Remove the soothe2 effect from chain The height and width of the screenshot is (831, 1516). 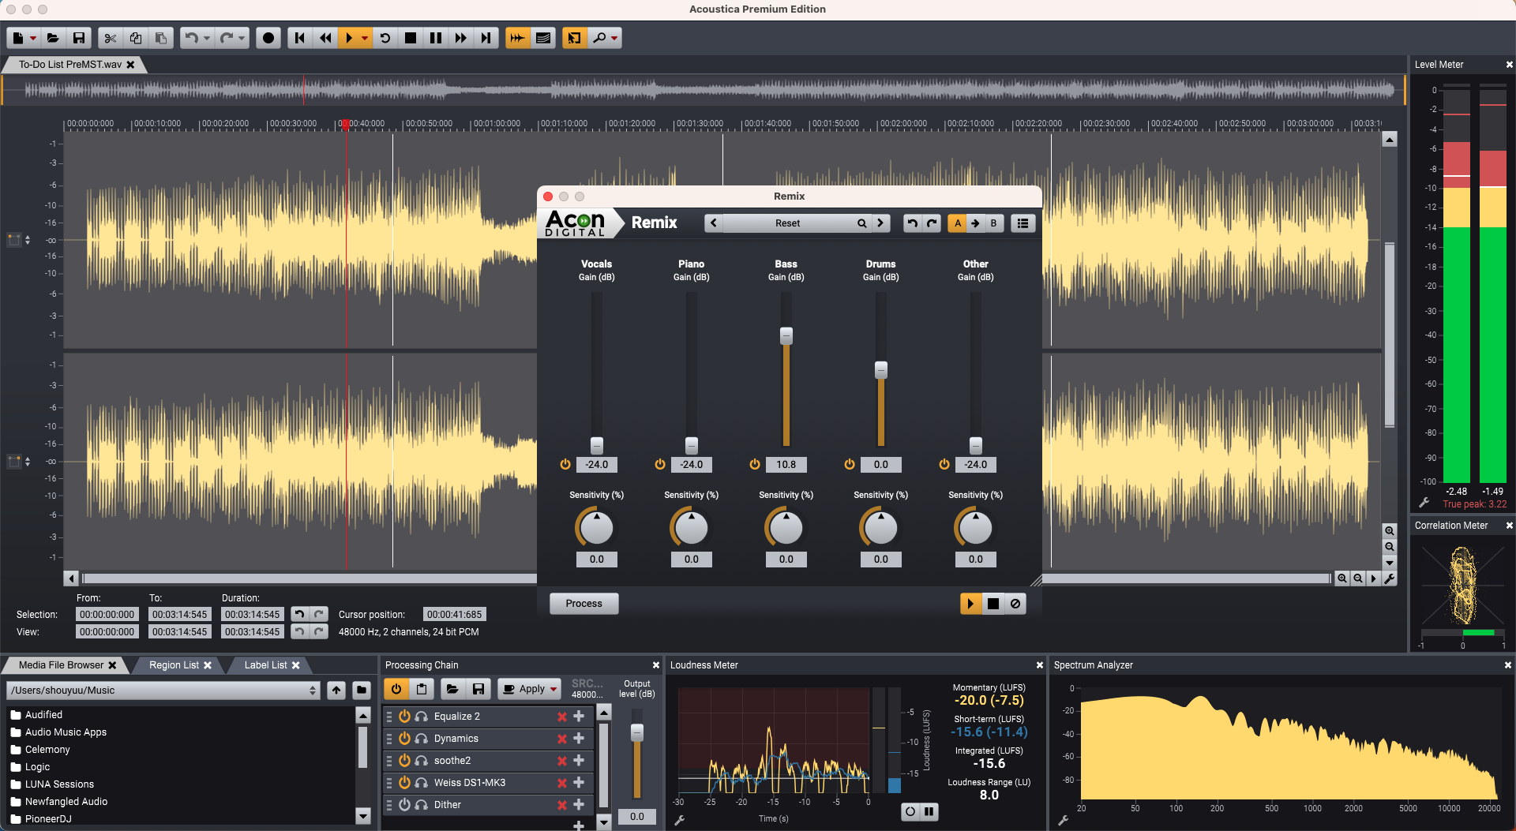tap(561, 761)
